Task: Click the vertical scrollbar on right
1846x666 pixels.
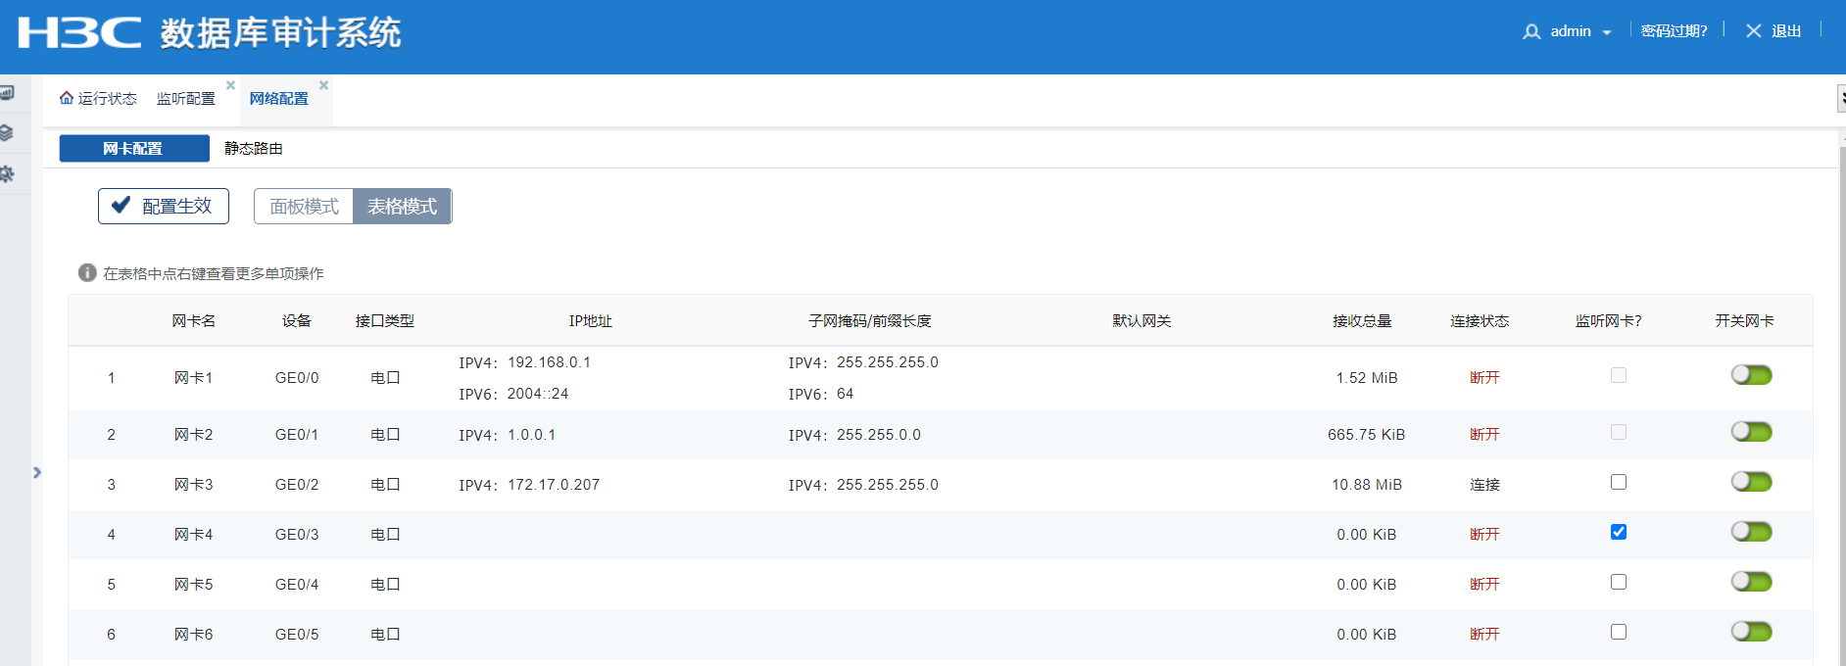Action: coord(1842,406)
